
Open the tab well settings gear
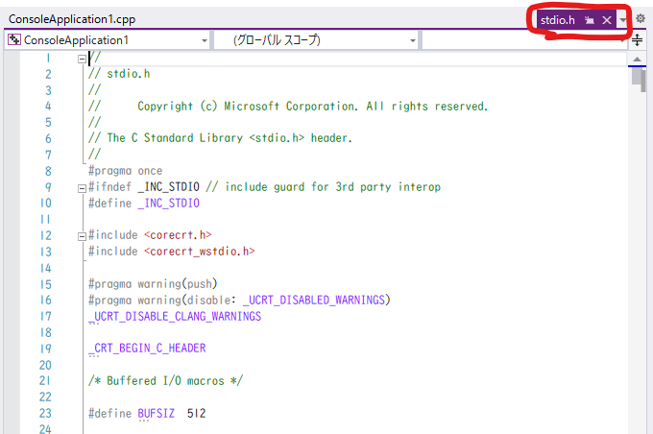click(641, 19)
